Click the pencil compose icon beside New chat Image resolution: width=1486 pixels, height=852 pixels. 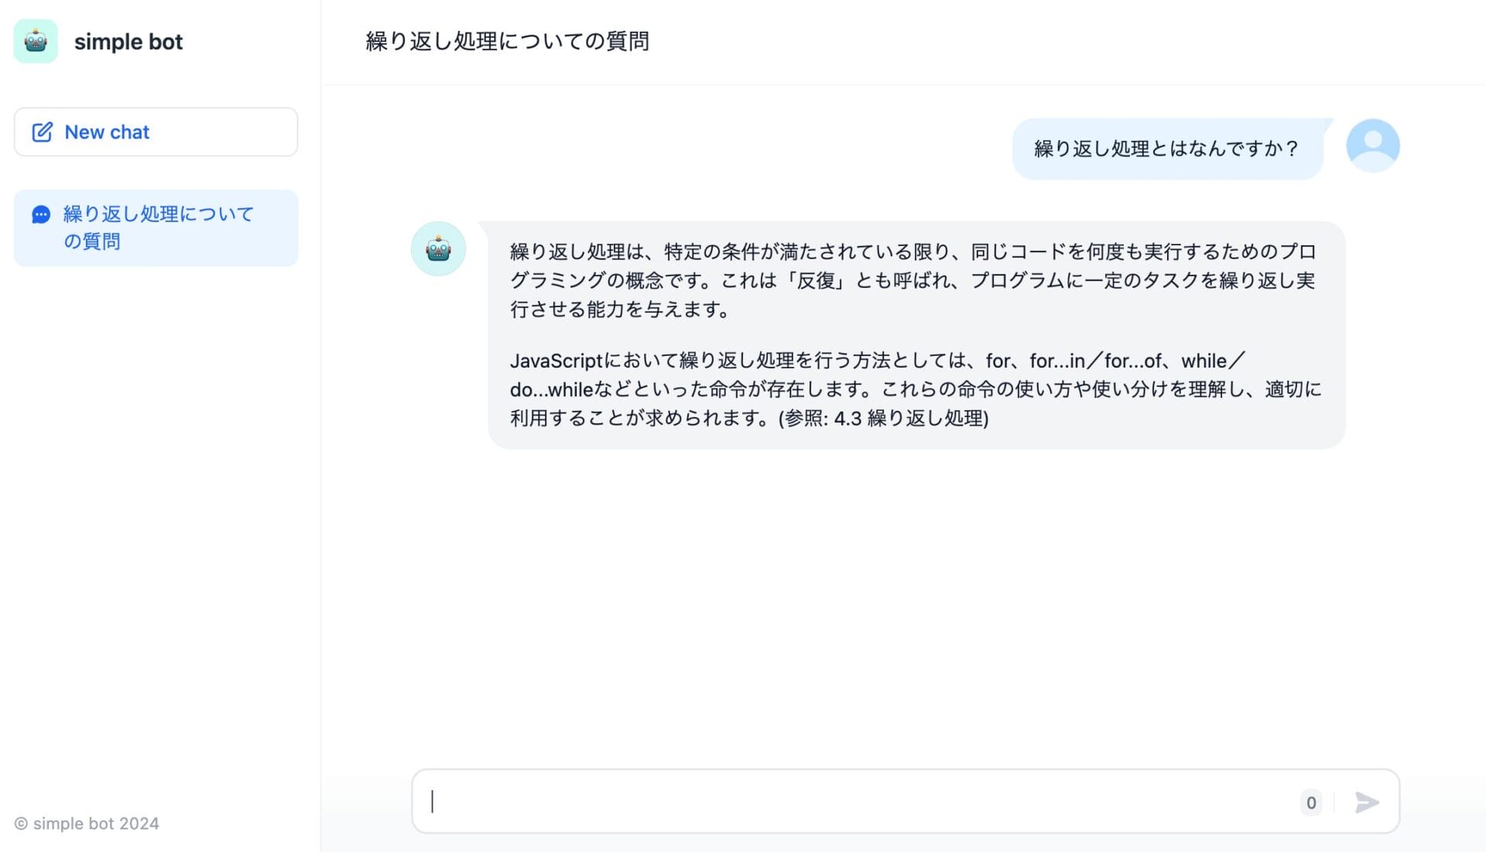pyautogui.click(x=42, y=132)
